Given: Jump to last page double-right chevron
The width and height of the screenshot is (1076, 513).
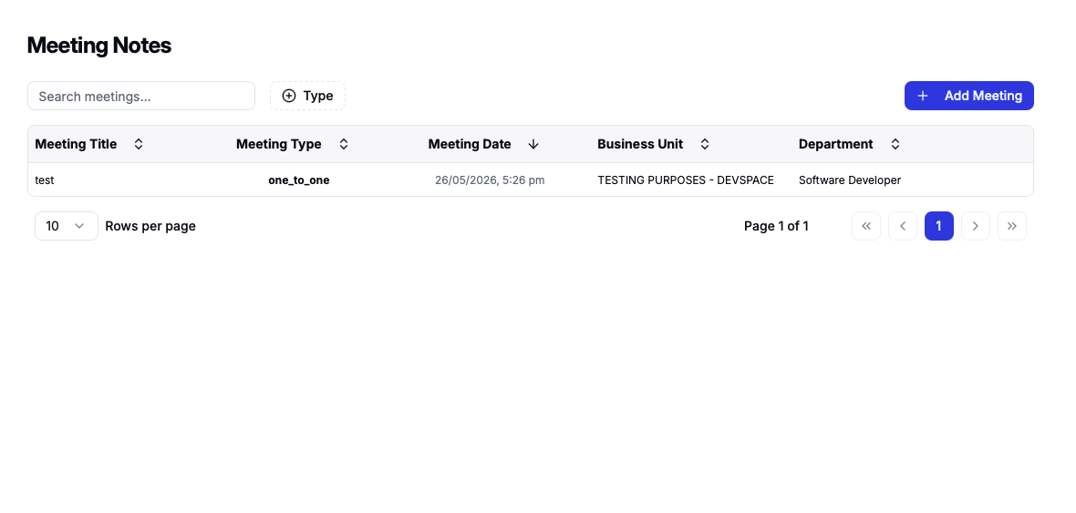Looking at the screenshot, I should tap(1011, 226).
